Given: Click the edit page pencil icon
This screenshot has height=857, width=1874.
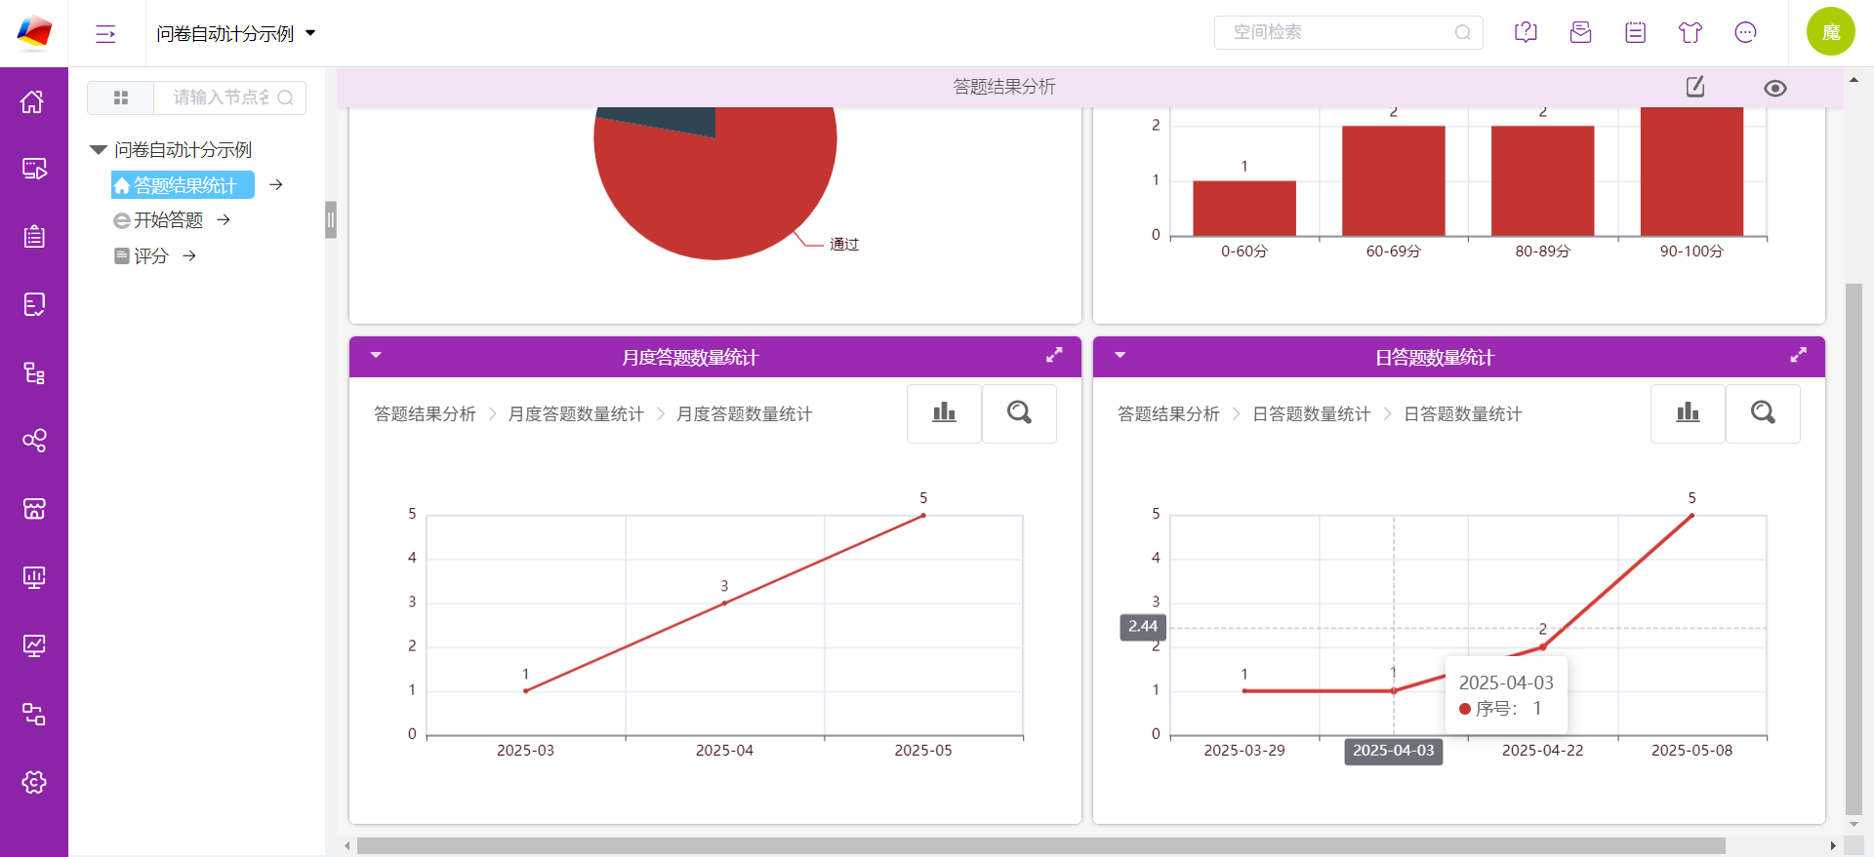Looking at the screenshot, I should (1695, 87).
